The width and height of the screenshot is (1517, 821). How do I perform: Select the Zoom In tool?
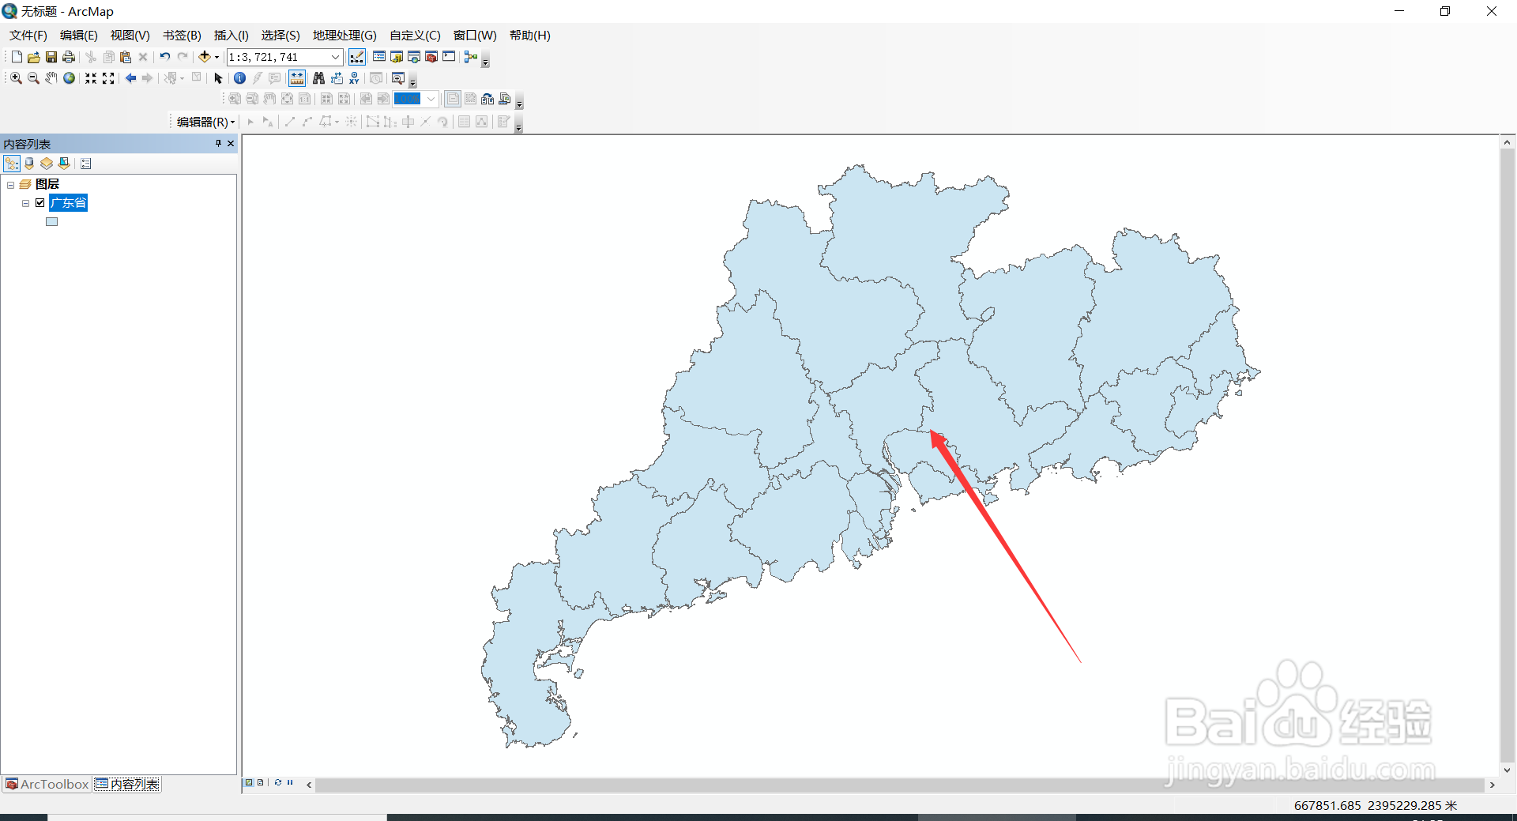coord(15,78)
